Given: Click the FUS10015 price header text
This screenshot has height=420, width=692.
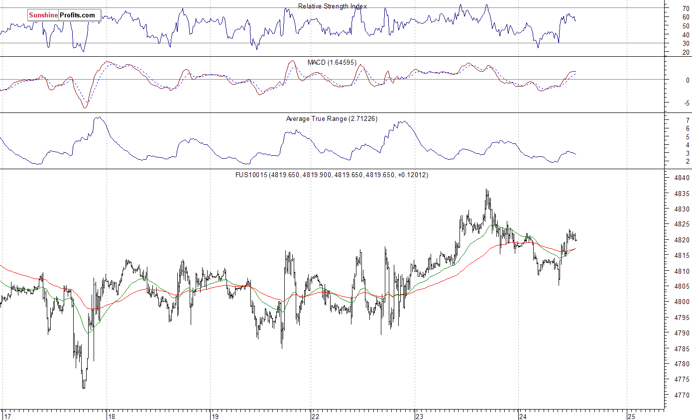Looking at the screenshot, I should pyautogui.click(x=332, y=175).
